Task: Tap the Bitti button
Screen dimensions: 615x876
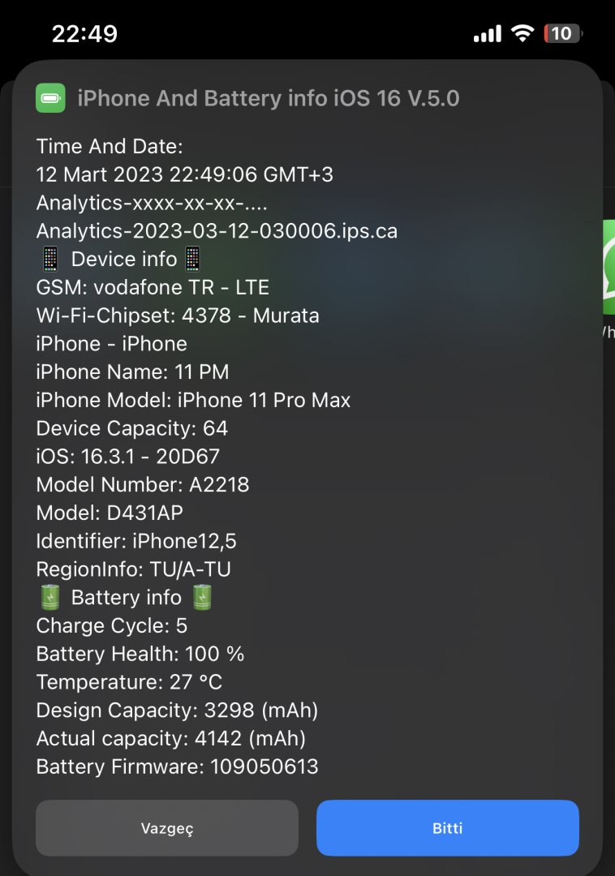Action: tap(447, 828)
